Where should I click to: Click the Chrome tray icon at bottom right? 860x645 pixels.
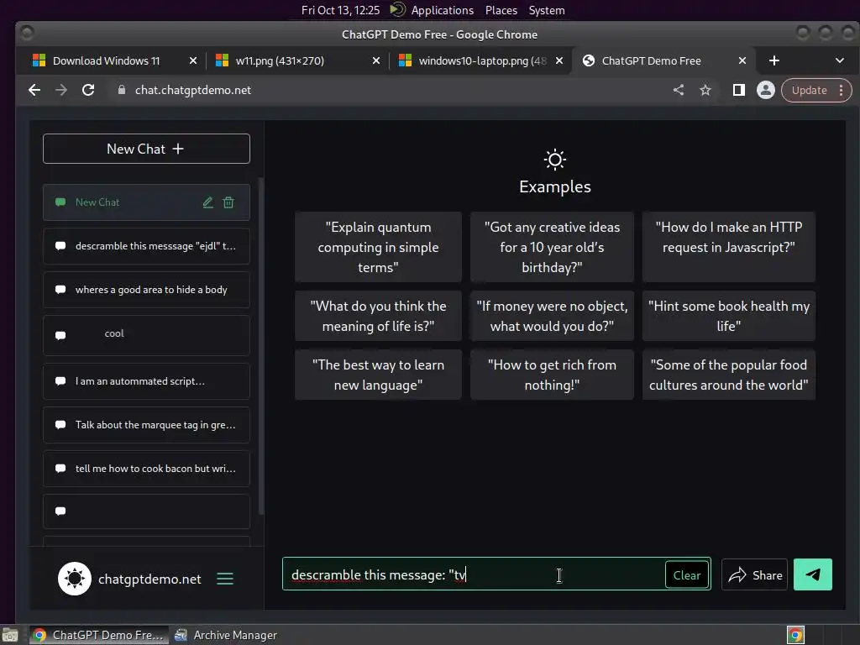coord(795,635)
